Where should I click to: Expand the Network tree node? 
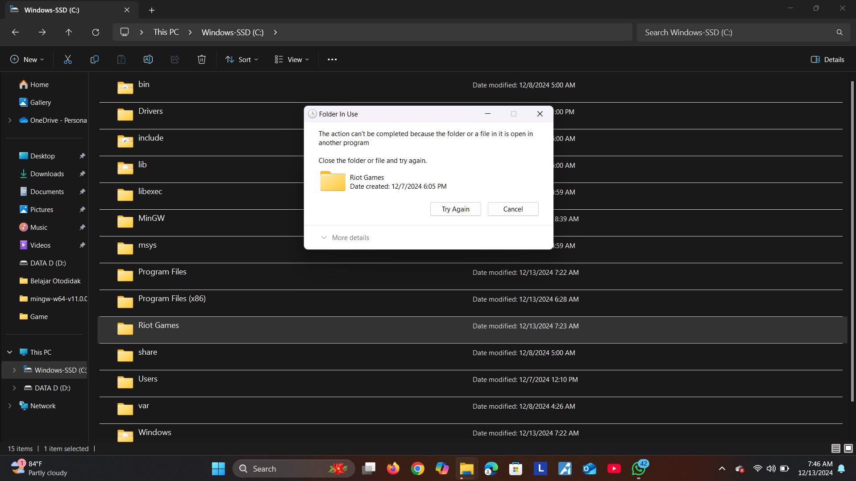[10, 406]
